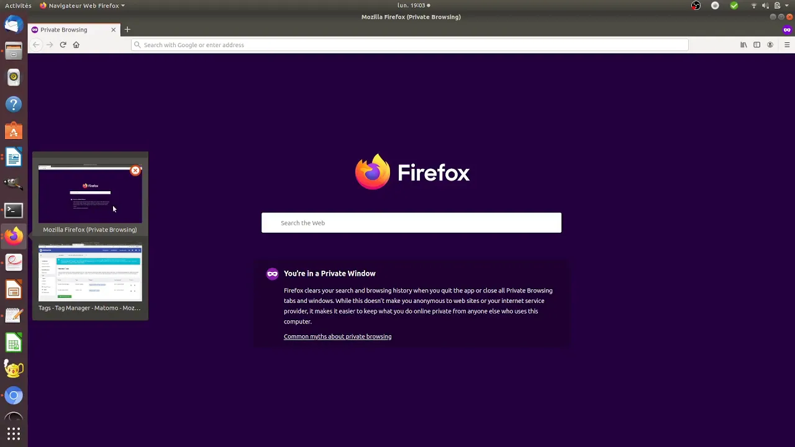Launch Chromium from the dock
Screen dimensions: 795x447
click(14, 395)
